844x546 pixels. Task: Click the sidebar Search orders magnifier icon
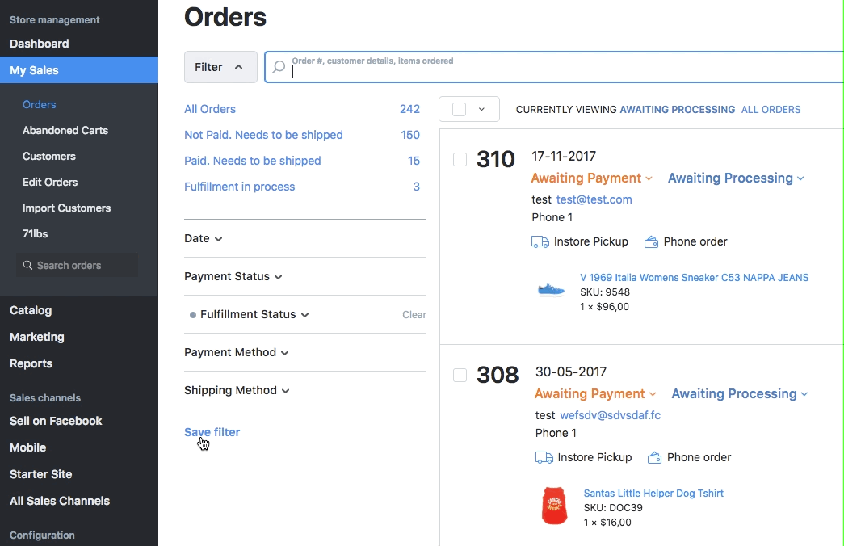28,266
